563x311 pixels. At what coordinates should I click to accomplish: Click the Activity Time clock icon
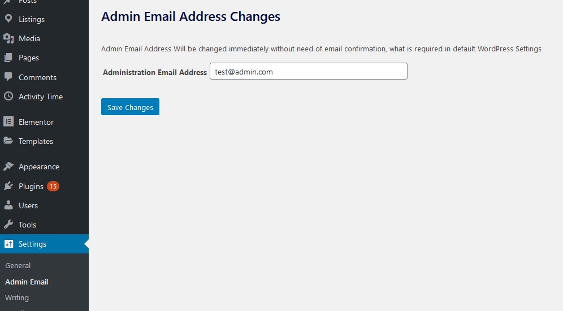(8, 97)
